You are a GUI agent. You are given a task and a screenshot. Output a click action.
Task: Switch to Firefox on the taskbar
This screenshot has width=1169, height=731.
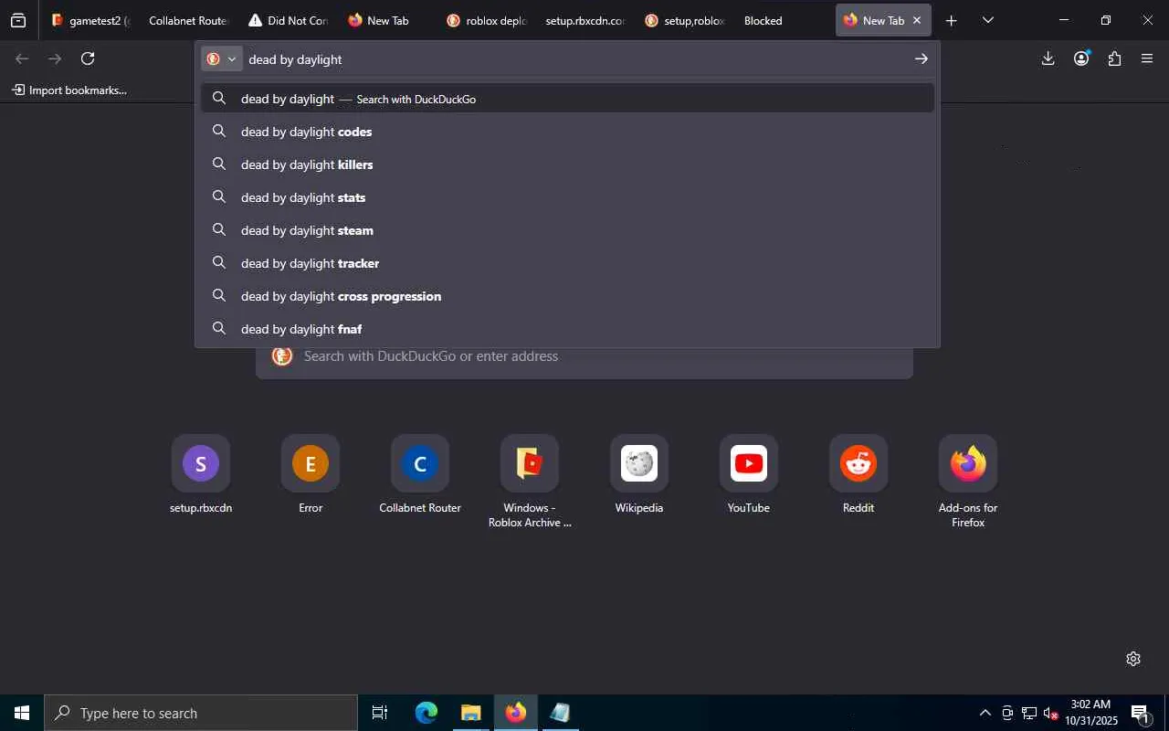coord(515,713)
